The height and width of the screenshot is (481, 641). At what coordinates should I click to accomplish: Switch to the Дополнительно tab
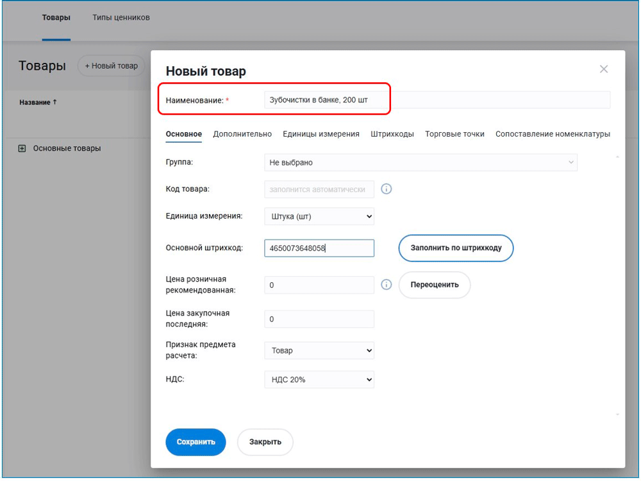coord(242,134)
